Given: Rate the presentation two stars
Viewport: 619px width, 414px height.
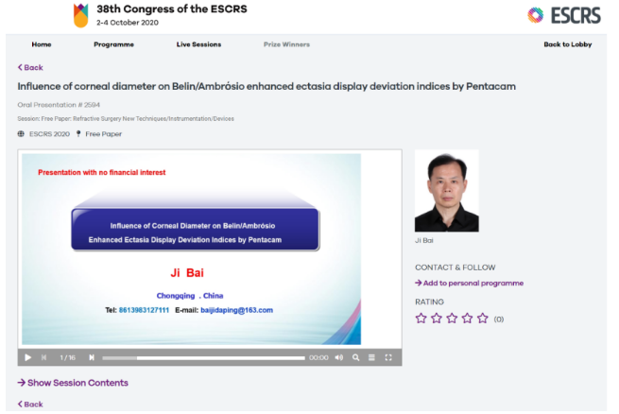Looking at the screenshot, I should (437, 319).
